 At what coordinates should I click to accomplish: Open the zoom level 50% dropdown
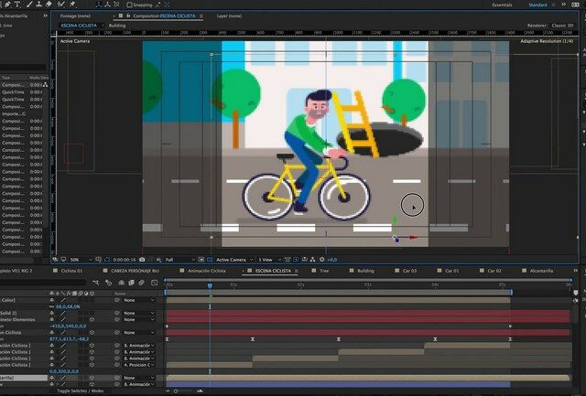tap(78, 260)
